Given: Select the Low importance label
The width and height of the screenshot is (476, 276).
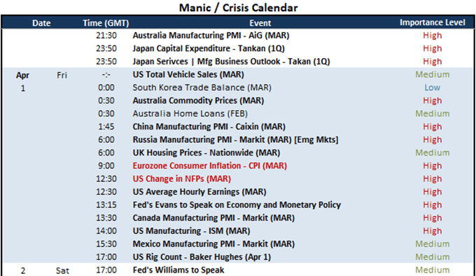Looking at the screenshot, I should click(x=433, y=88).
